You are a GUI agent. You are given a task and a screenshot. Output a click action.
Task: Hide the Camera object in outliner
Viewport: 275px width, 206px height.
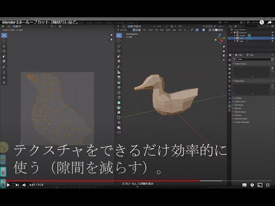tap(272, 35)
